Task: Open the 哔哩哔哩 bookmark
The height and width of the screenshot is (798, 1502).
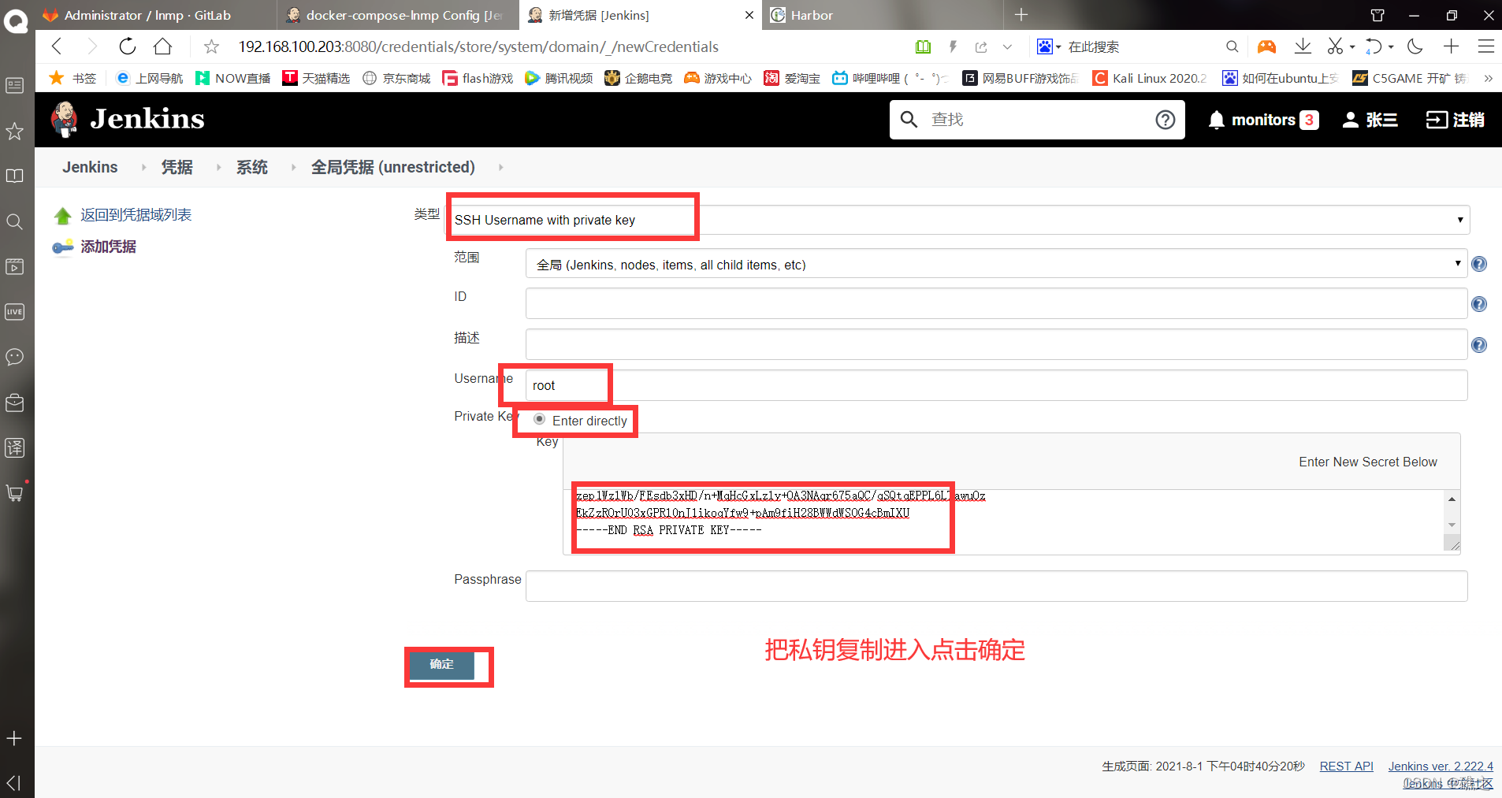Action: [891, 78]
